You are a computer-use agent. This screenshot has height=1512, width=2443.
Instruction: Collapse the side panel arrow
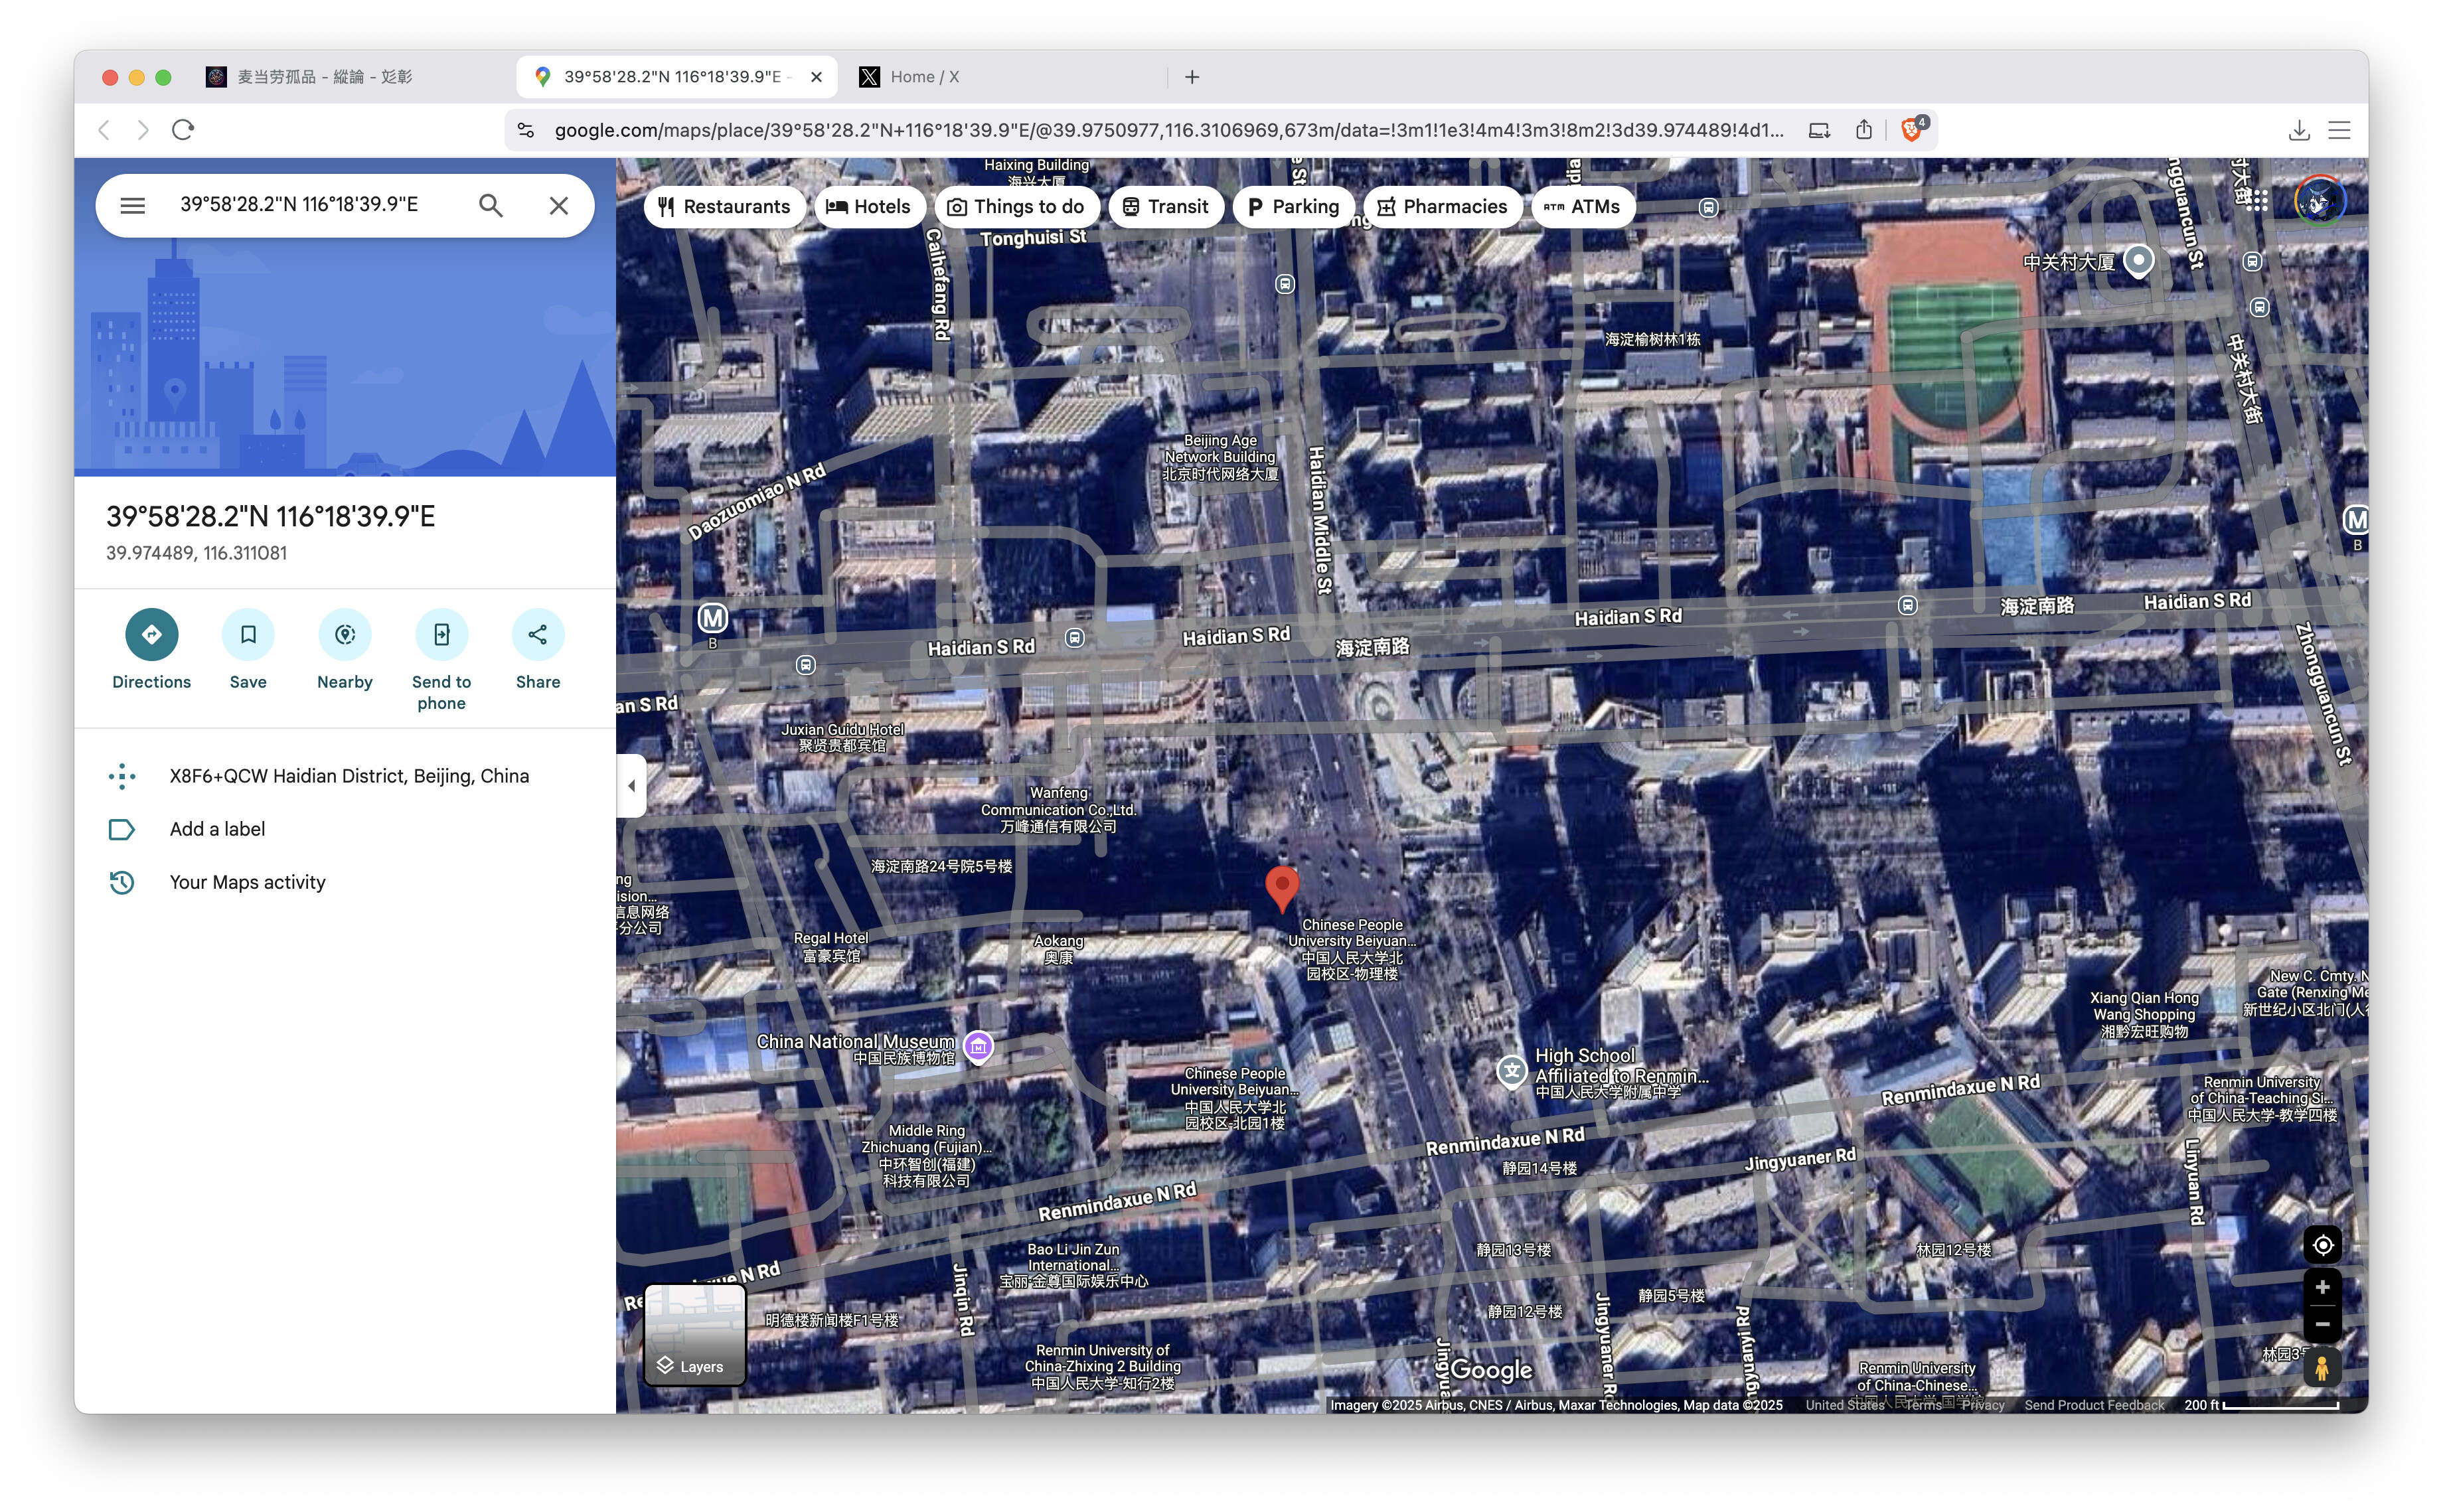631,786
